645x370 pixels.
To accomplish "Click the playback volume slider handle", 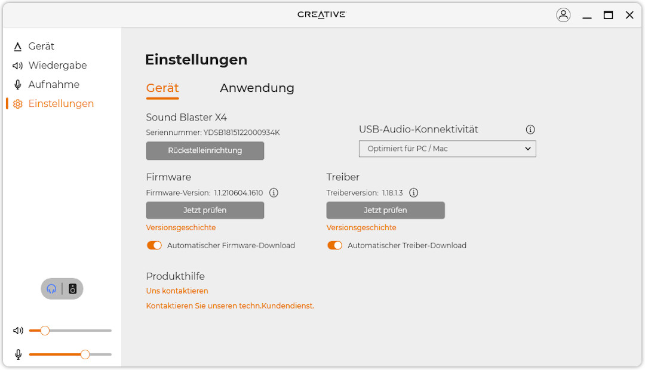I will pyautogui.click(x=45, y=331).
